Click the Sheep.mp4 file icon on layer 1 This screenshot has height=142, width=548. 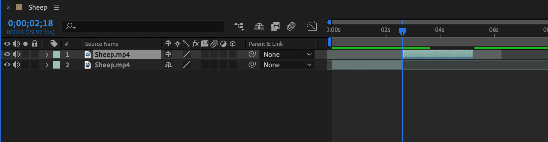88,54
